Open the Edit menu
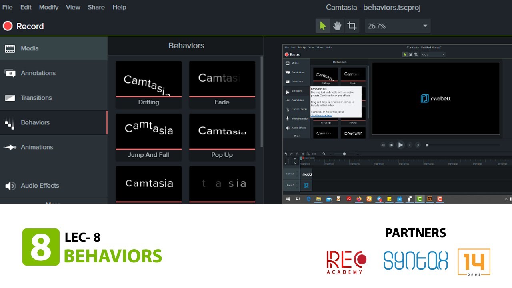The width and height of the screenshot is (512, 288). click(26, 7)
